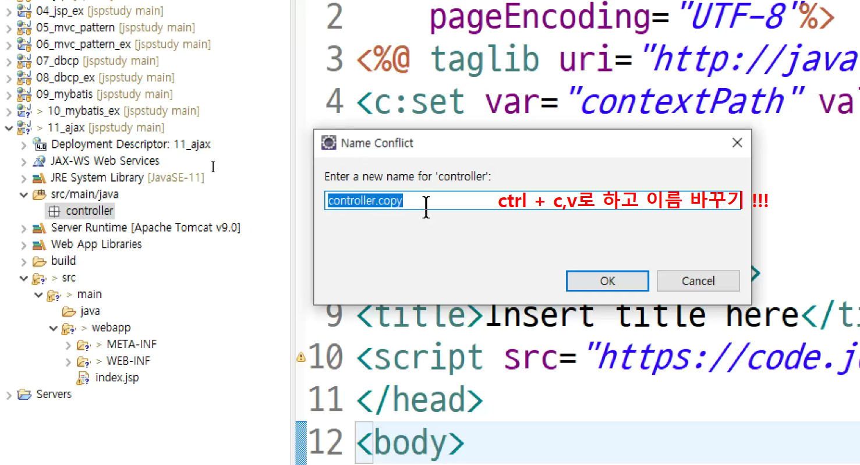The width and height of the screenshot is (860, 465).
Task: Select the index.jsp file name
Action: coord(117,378)
